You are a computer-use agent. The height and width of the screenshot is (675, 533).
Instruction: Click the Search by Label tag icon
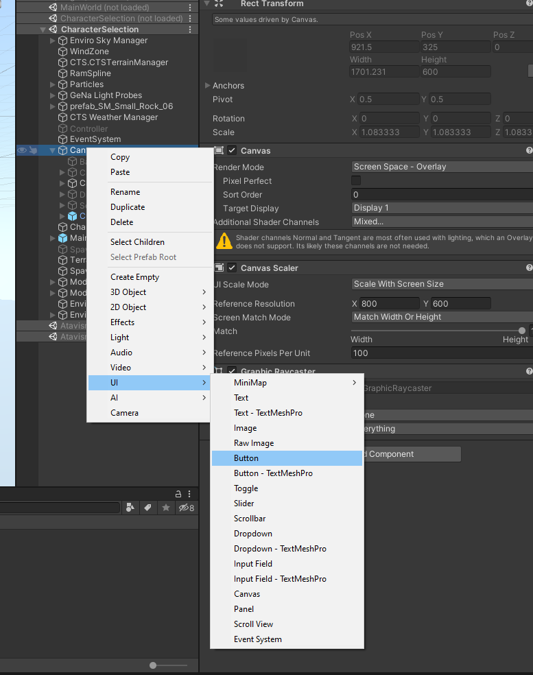click(147, 508)
